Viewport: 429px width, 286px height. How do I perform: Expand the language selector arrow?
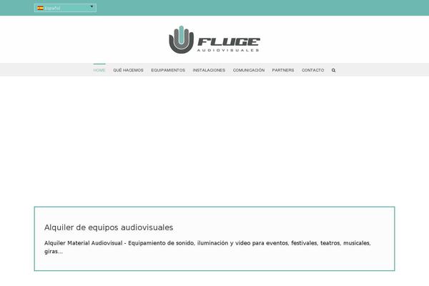click(92, 6)
